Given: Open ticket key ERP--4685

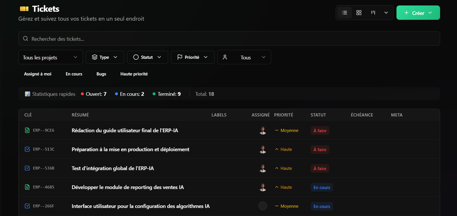Looking at the screenshot, I should point(44,187).
